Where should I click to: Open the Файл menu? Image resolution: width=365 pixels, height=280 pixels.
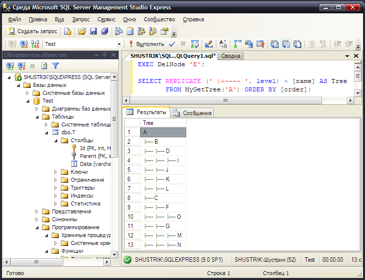point(14,19)
